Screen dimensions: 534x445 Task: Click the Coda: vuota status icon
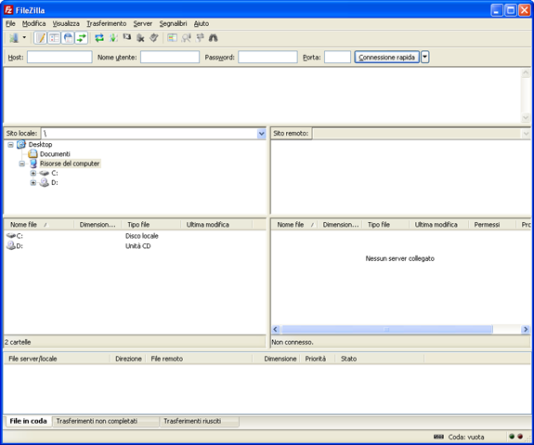[438, 437]
